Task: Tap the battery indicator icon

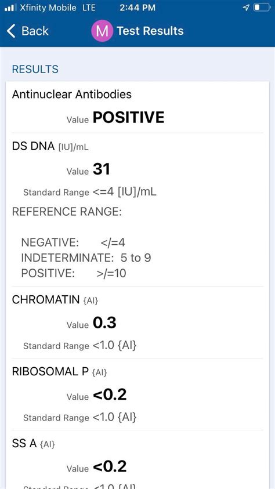Action: coord(261,8)
